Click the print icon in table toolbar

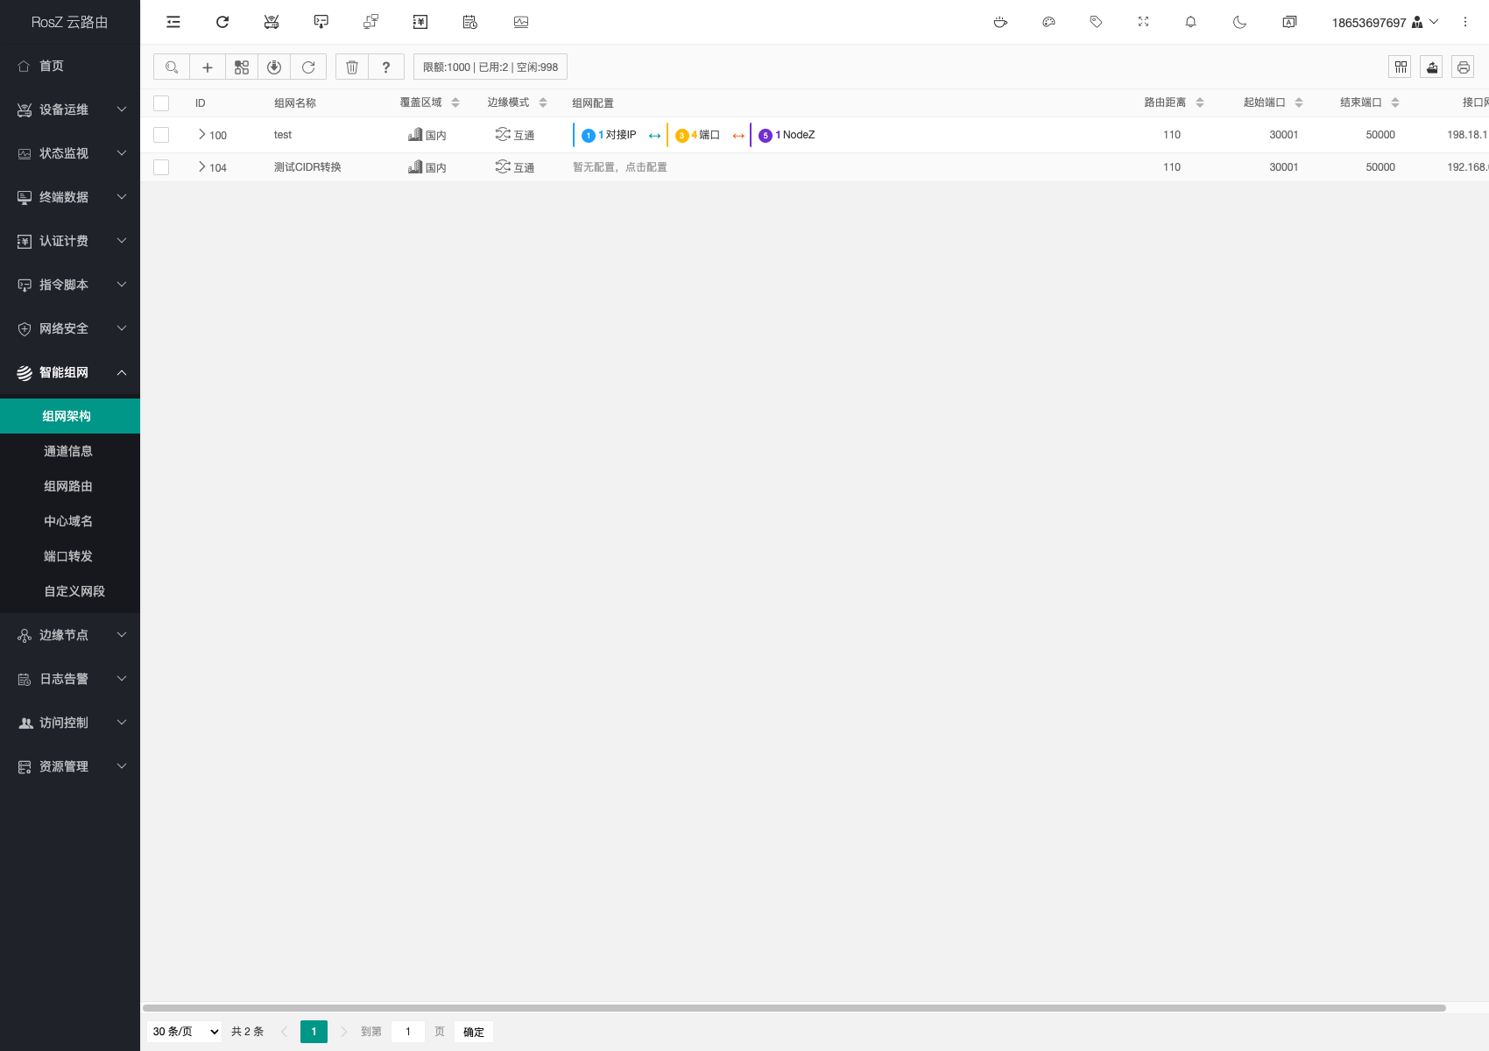coord(1463,67)
